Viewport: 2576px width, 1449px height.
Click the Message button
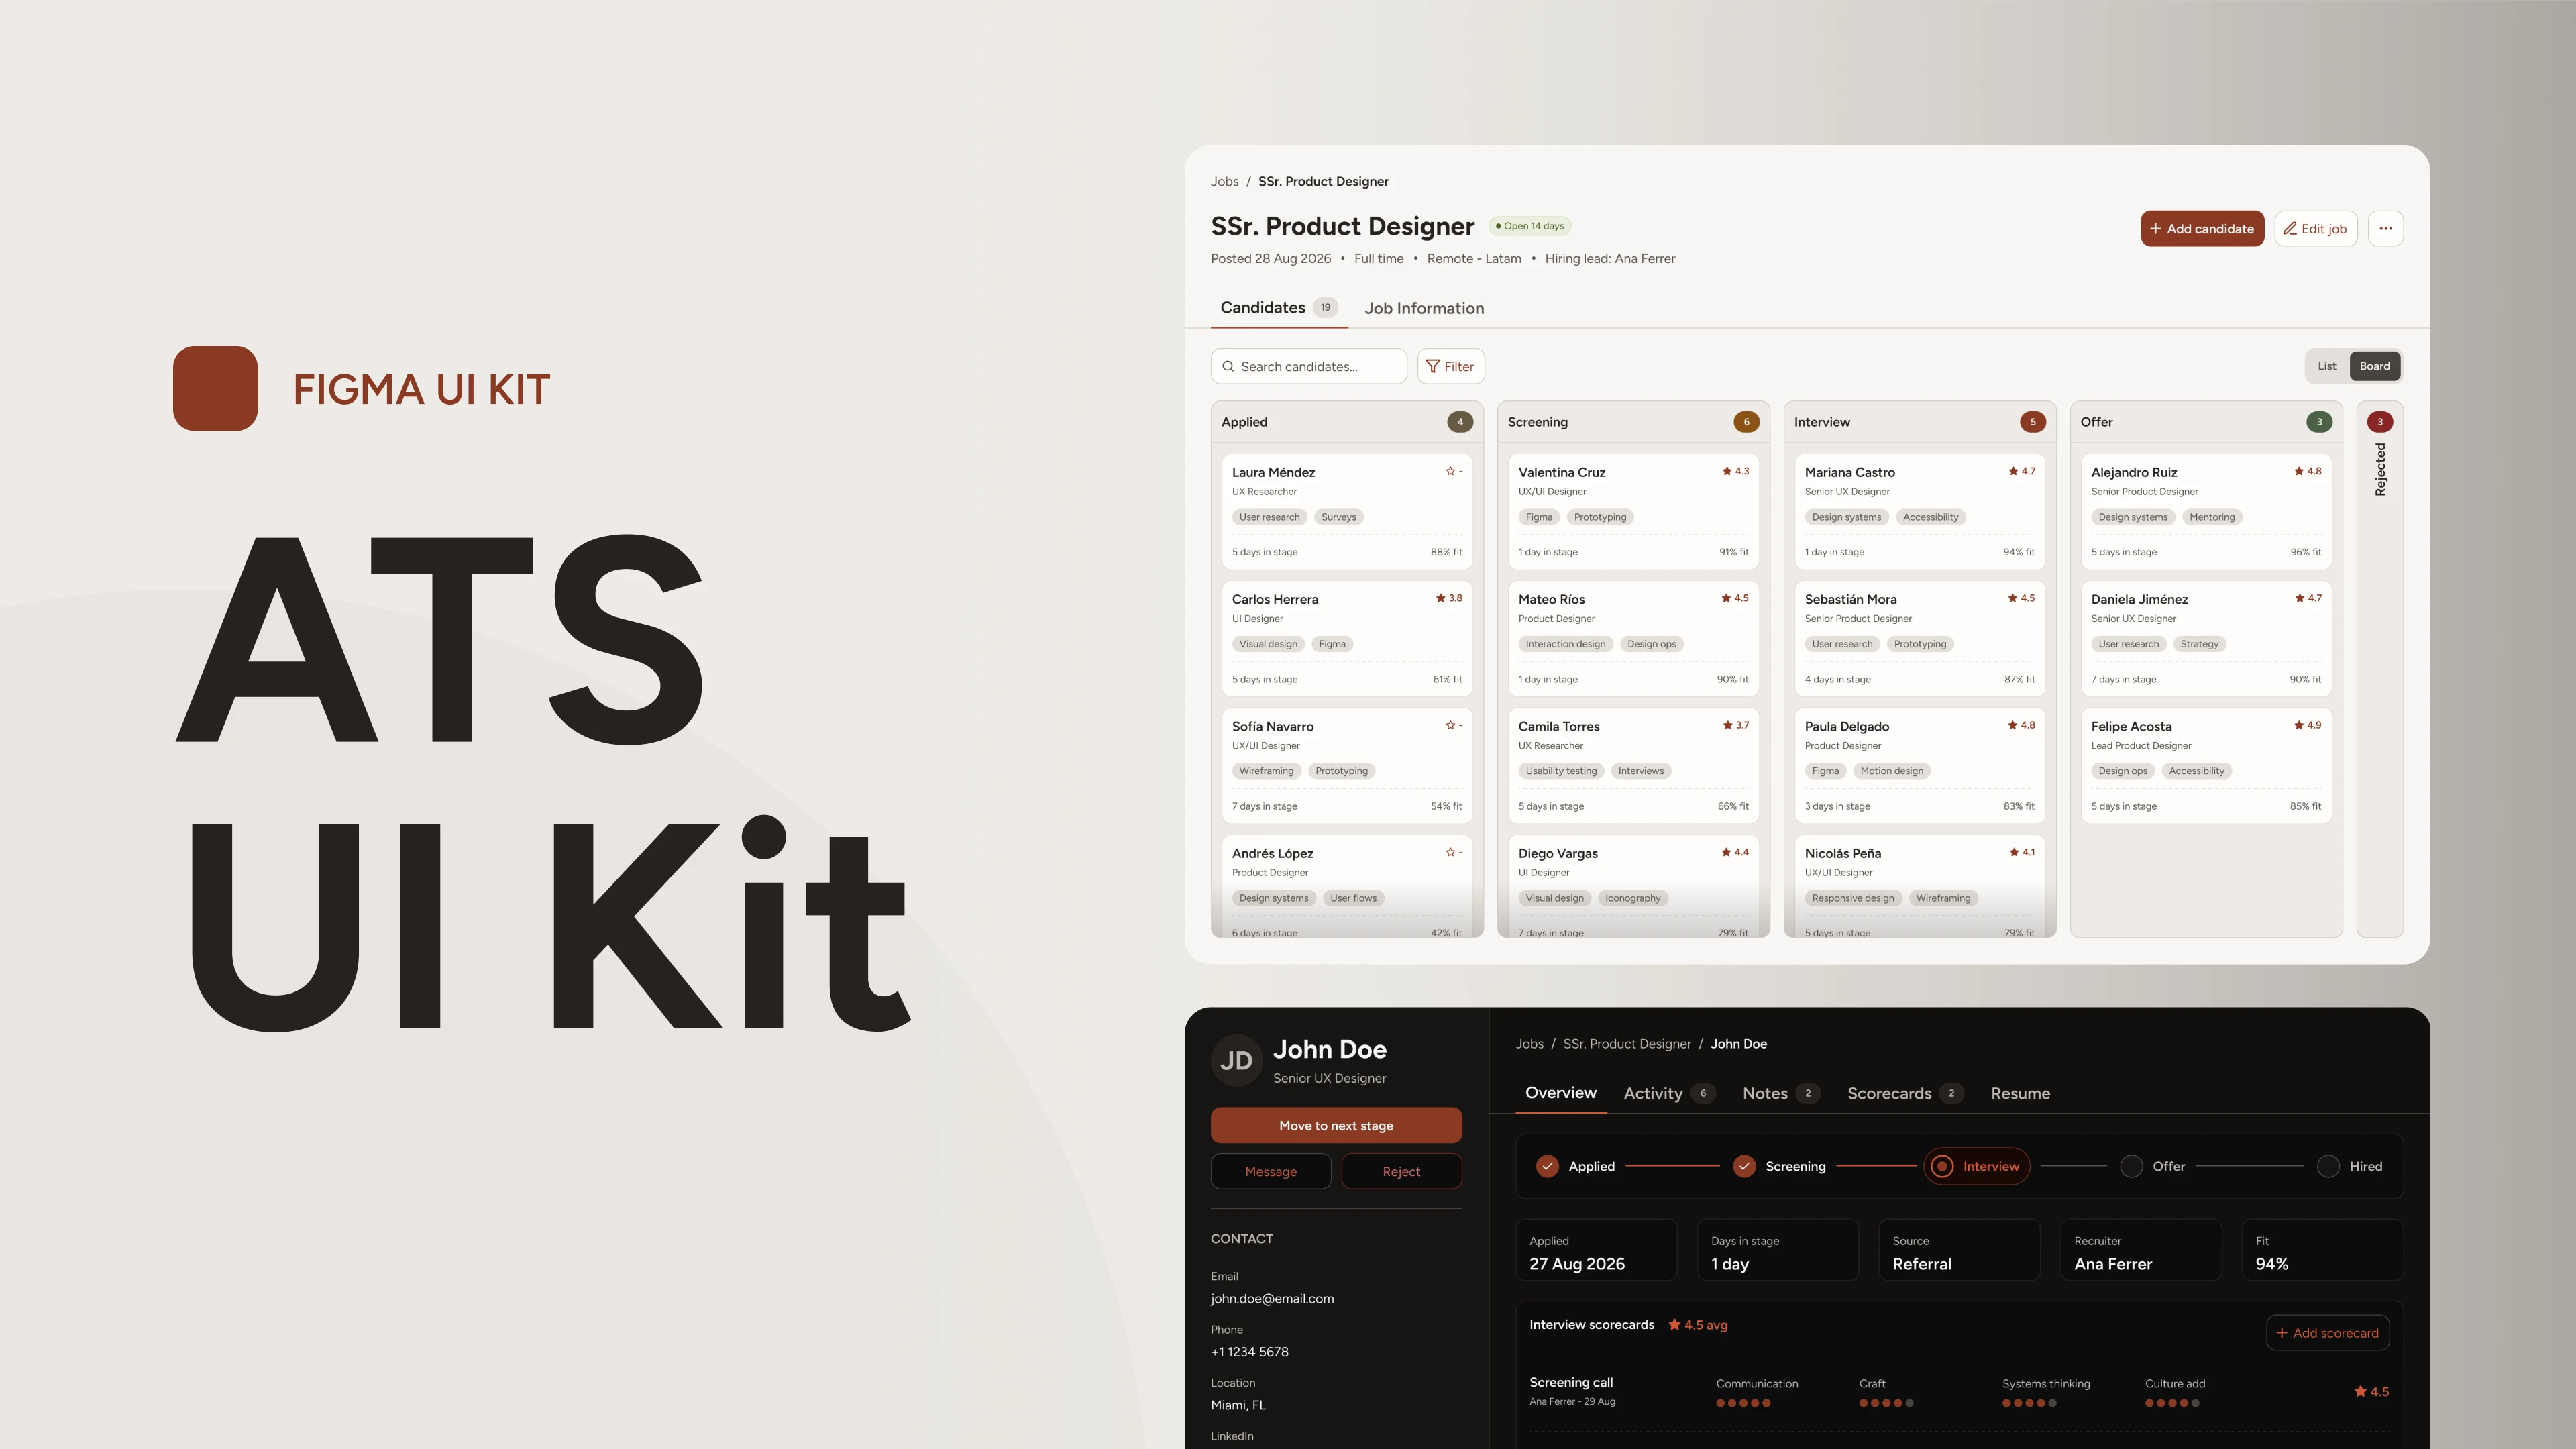(x=1271, y=1171)
